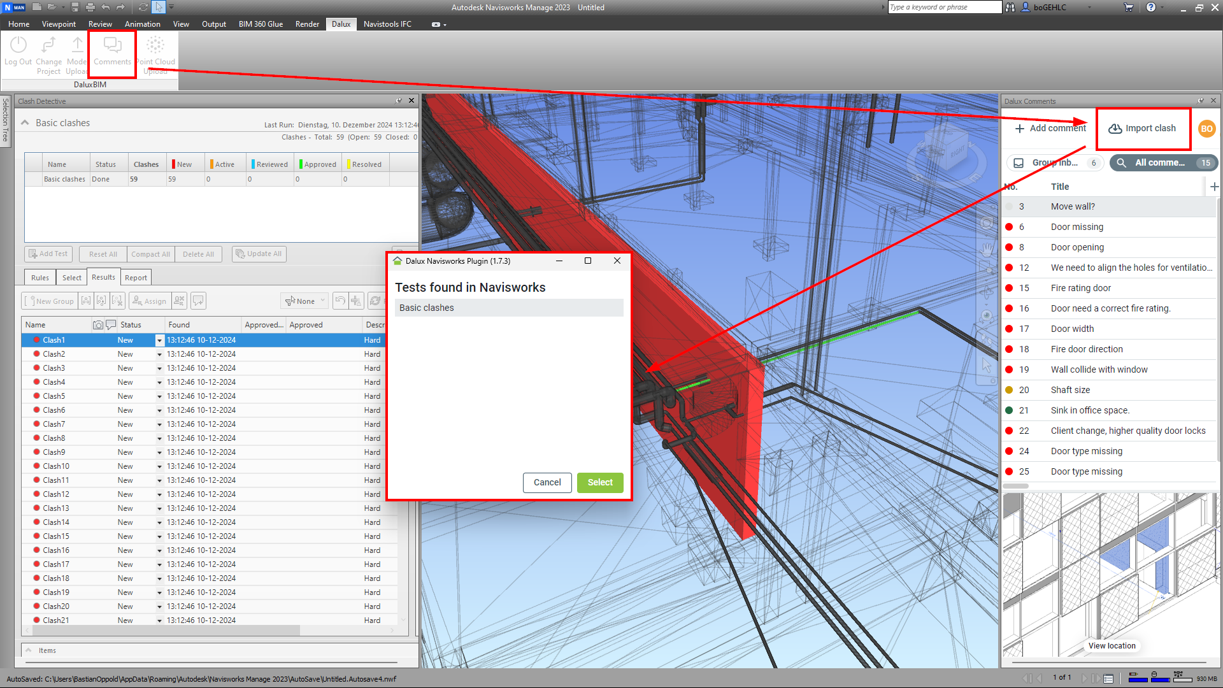Click the BO user avatar
The height and width of the screenshot is (688, 1223).
(1206, 128)
